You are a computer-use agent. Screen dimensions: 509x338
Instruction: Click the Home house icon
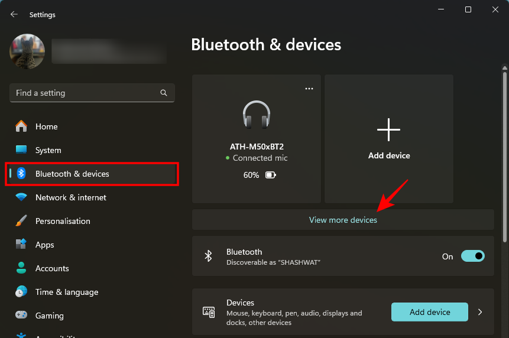pyautogui.click(x=21, y=126)
